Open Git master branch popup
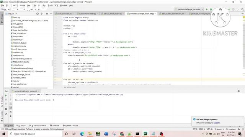The image size is (245, 137). tap(231, 129)
